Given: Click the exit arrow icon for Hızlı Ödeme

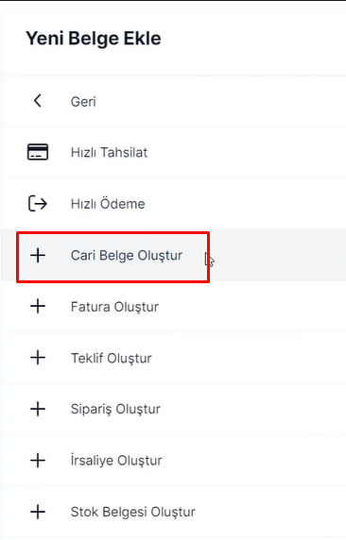Looking at the screenshot, I should pos(37,204).
